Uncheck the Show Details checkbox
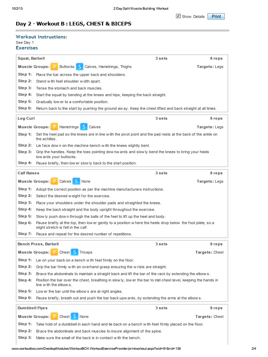The width and height of the screenshot is (268, 357). coord(178,16)
